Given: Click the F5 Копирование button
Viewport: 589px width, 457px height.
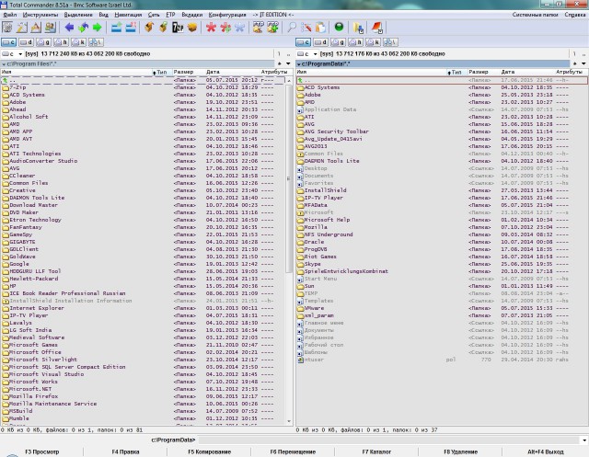Looking at the screenshot, I should click(x=209, y=451).
